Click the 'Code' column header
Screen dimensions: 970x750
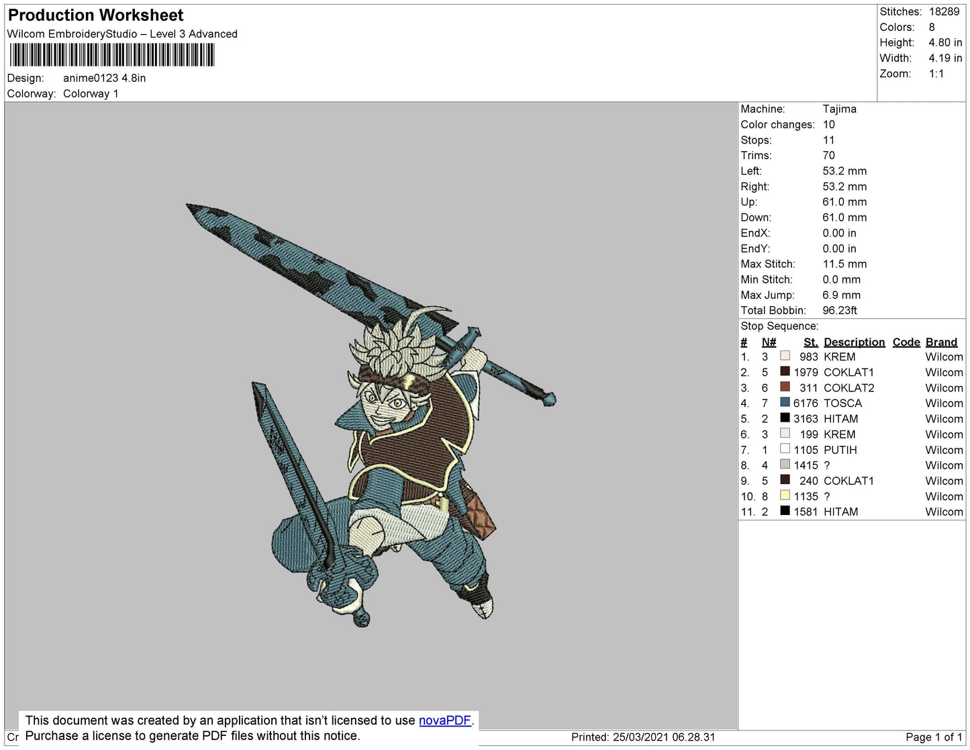click(x=906, y=342)
